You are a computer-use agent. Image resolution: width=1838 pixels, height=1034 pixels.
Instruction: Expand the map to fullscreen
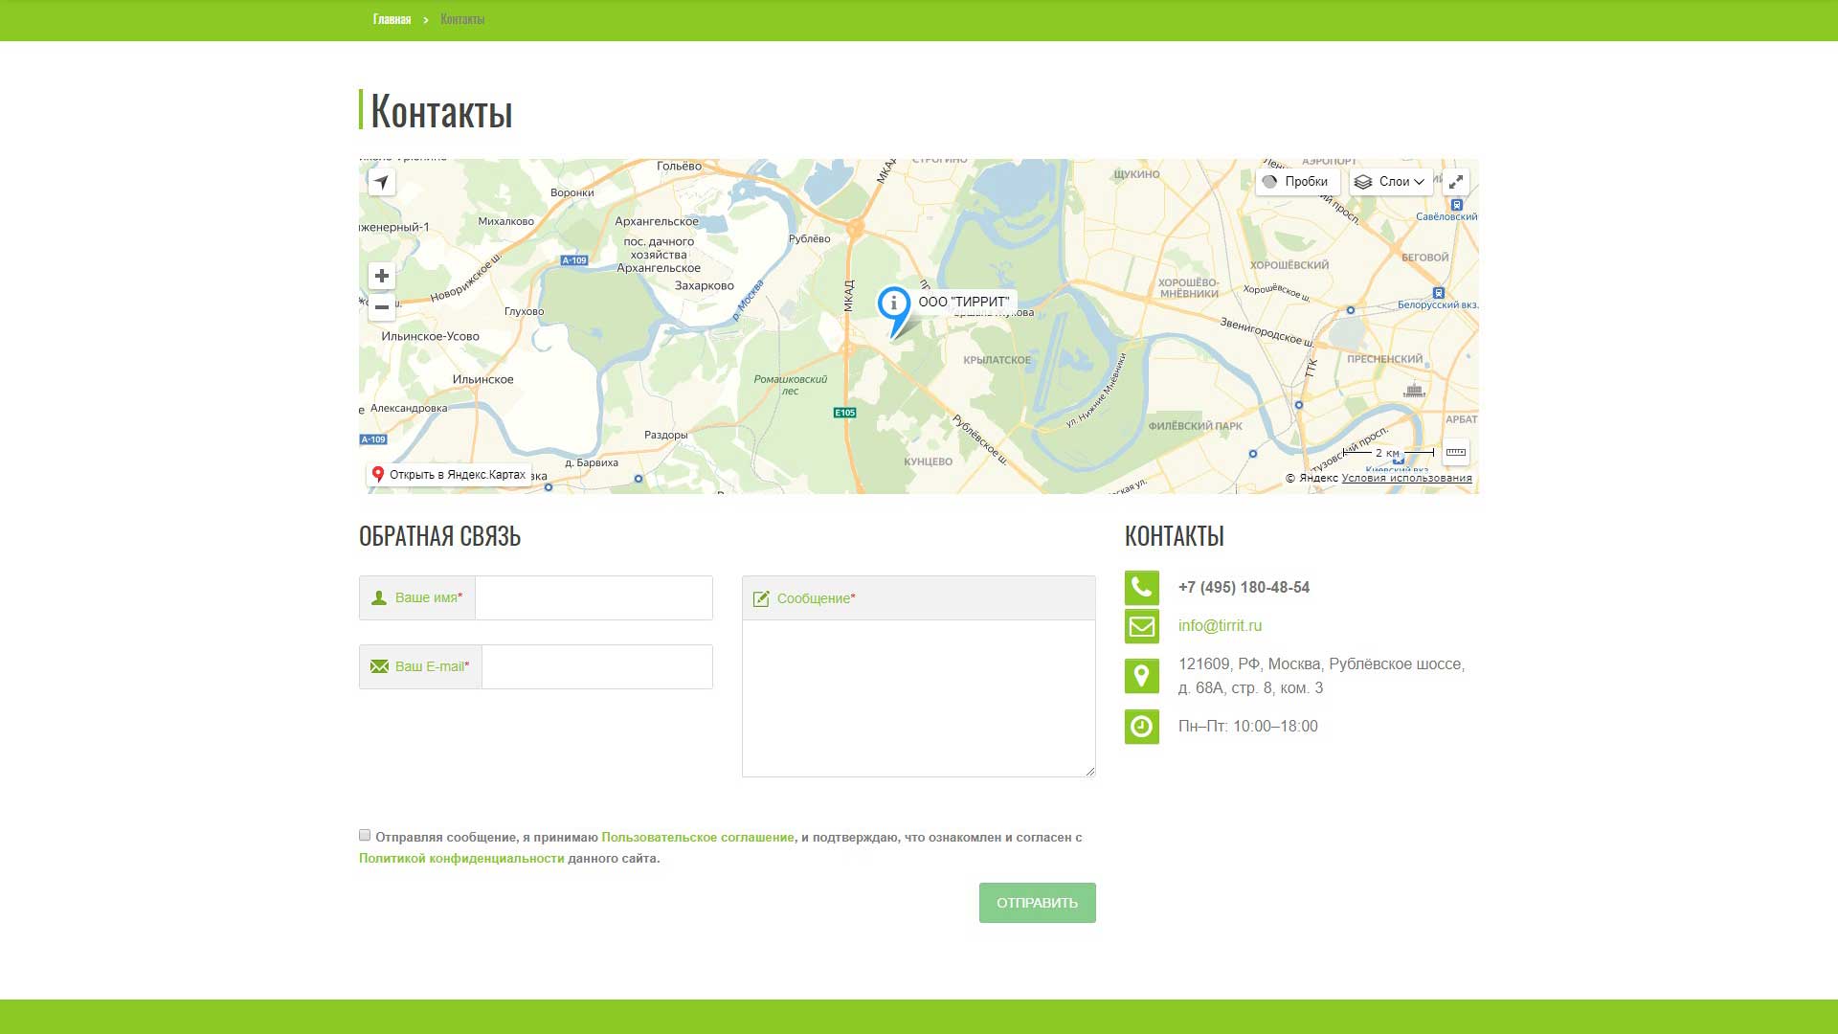(x=1455, y=182)
